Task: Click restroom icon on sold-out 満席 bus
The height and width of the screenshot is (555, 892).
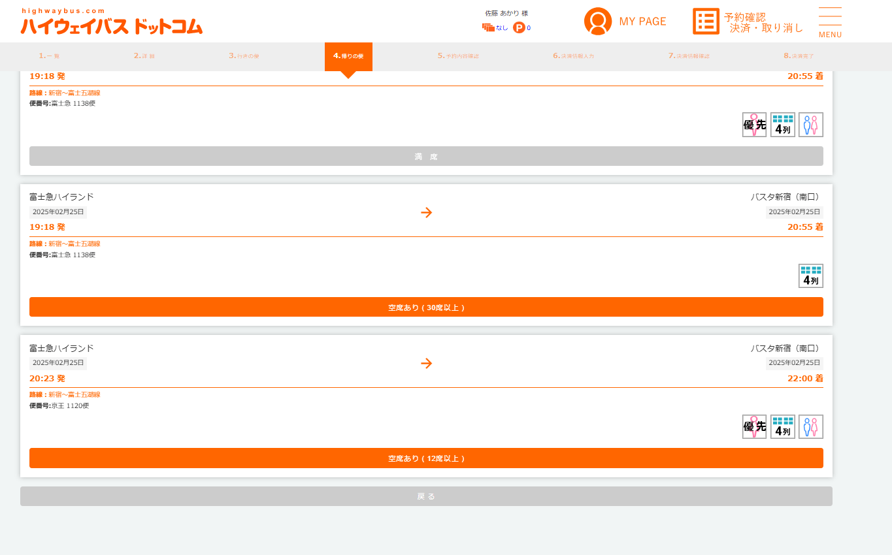Action: point(810,125)
